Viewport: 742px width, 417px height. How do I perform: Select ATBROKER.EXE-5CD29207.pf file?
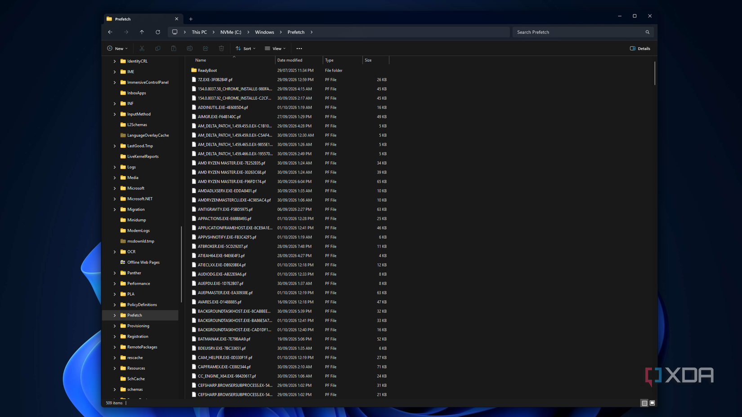(x=223, y=246)
